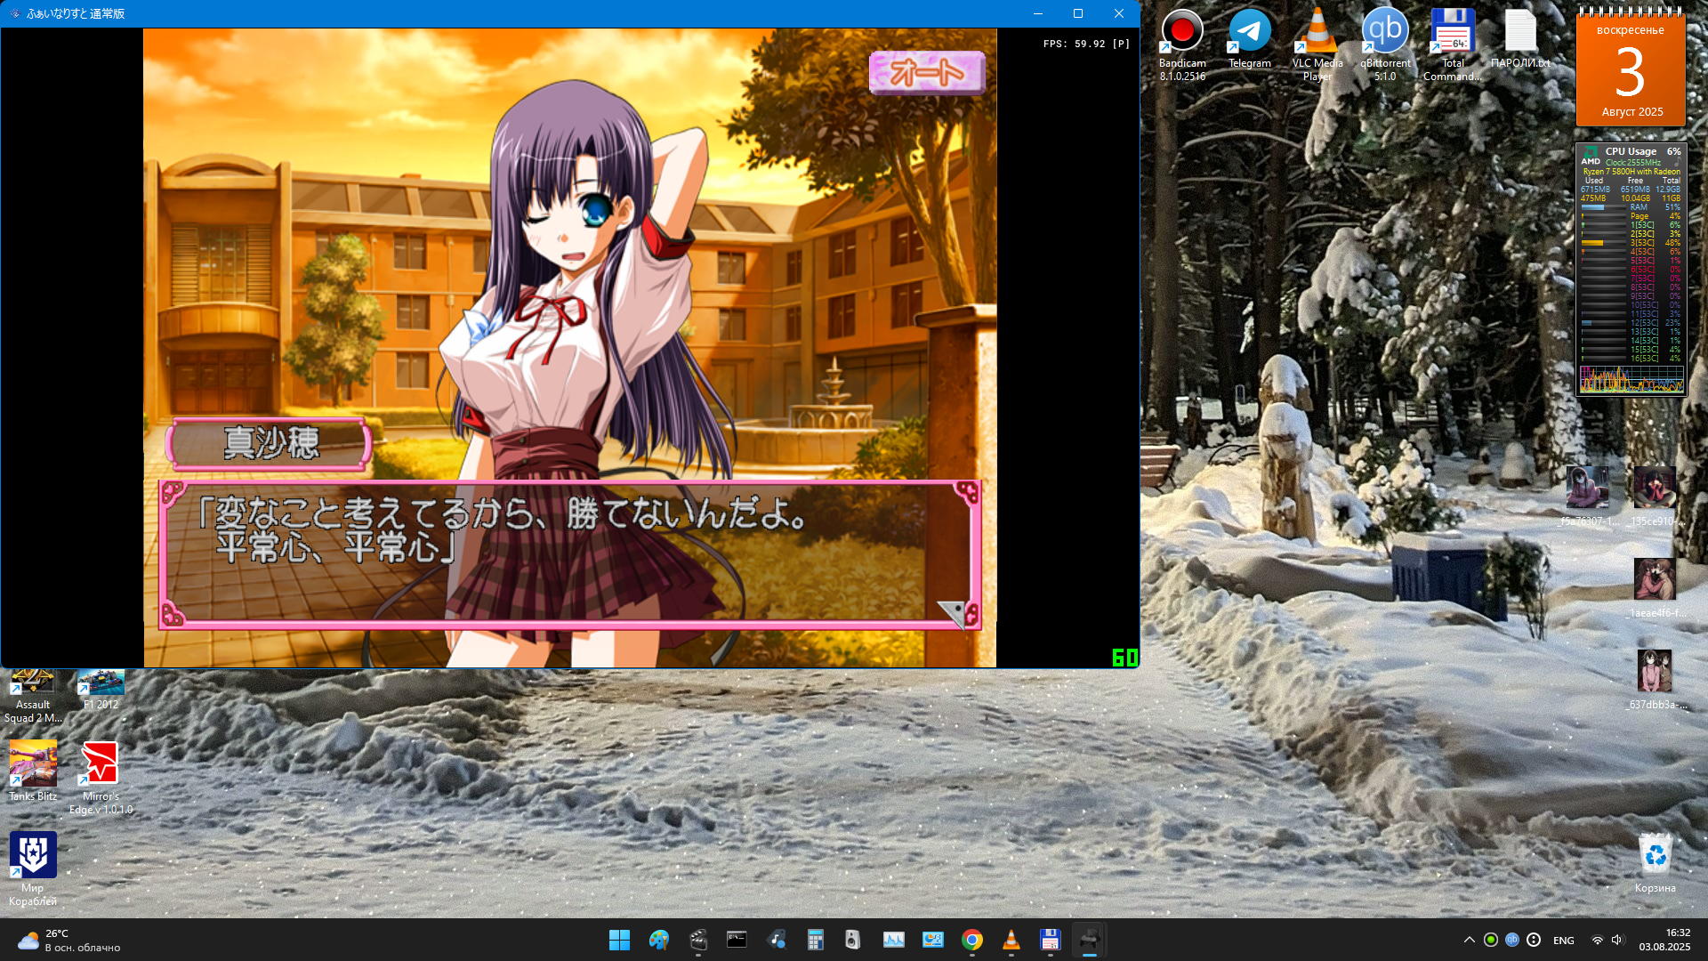The image size is (1708, 961).
Task: Open the volume speaker control in tray
Action: [1617, 940]
